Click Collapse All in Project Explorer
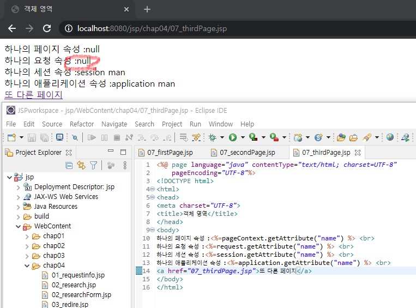416x308 pixels. tap(69, 166)
